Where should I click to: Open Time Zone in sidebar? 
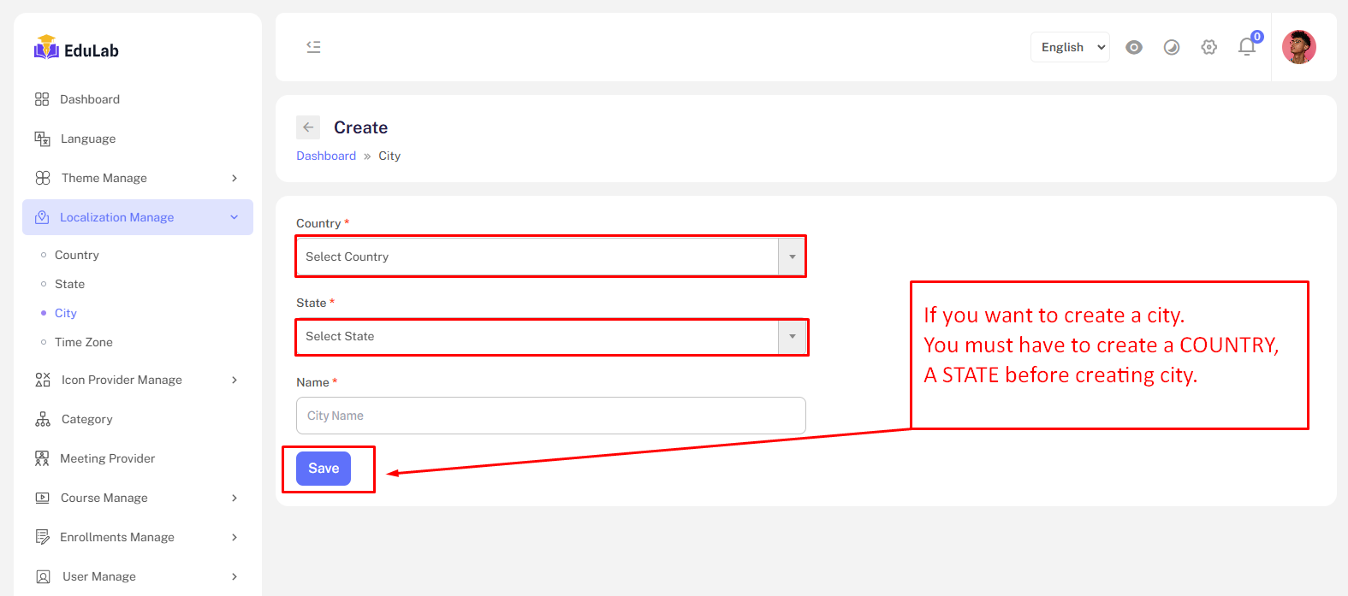click(x=84, y=342)
